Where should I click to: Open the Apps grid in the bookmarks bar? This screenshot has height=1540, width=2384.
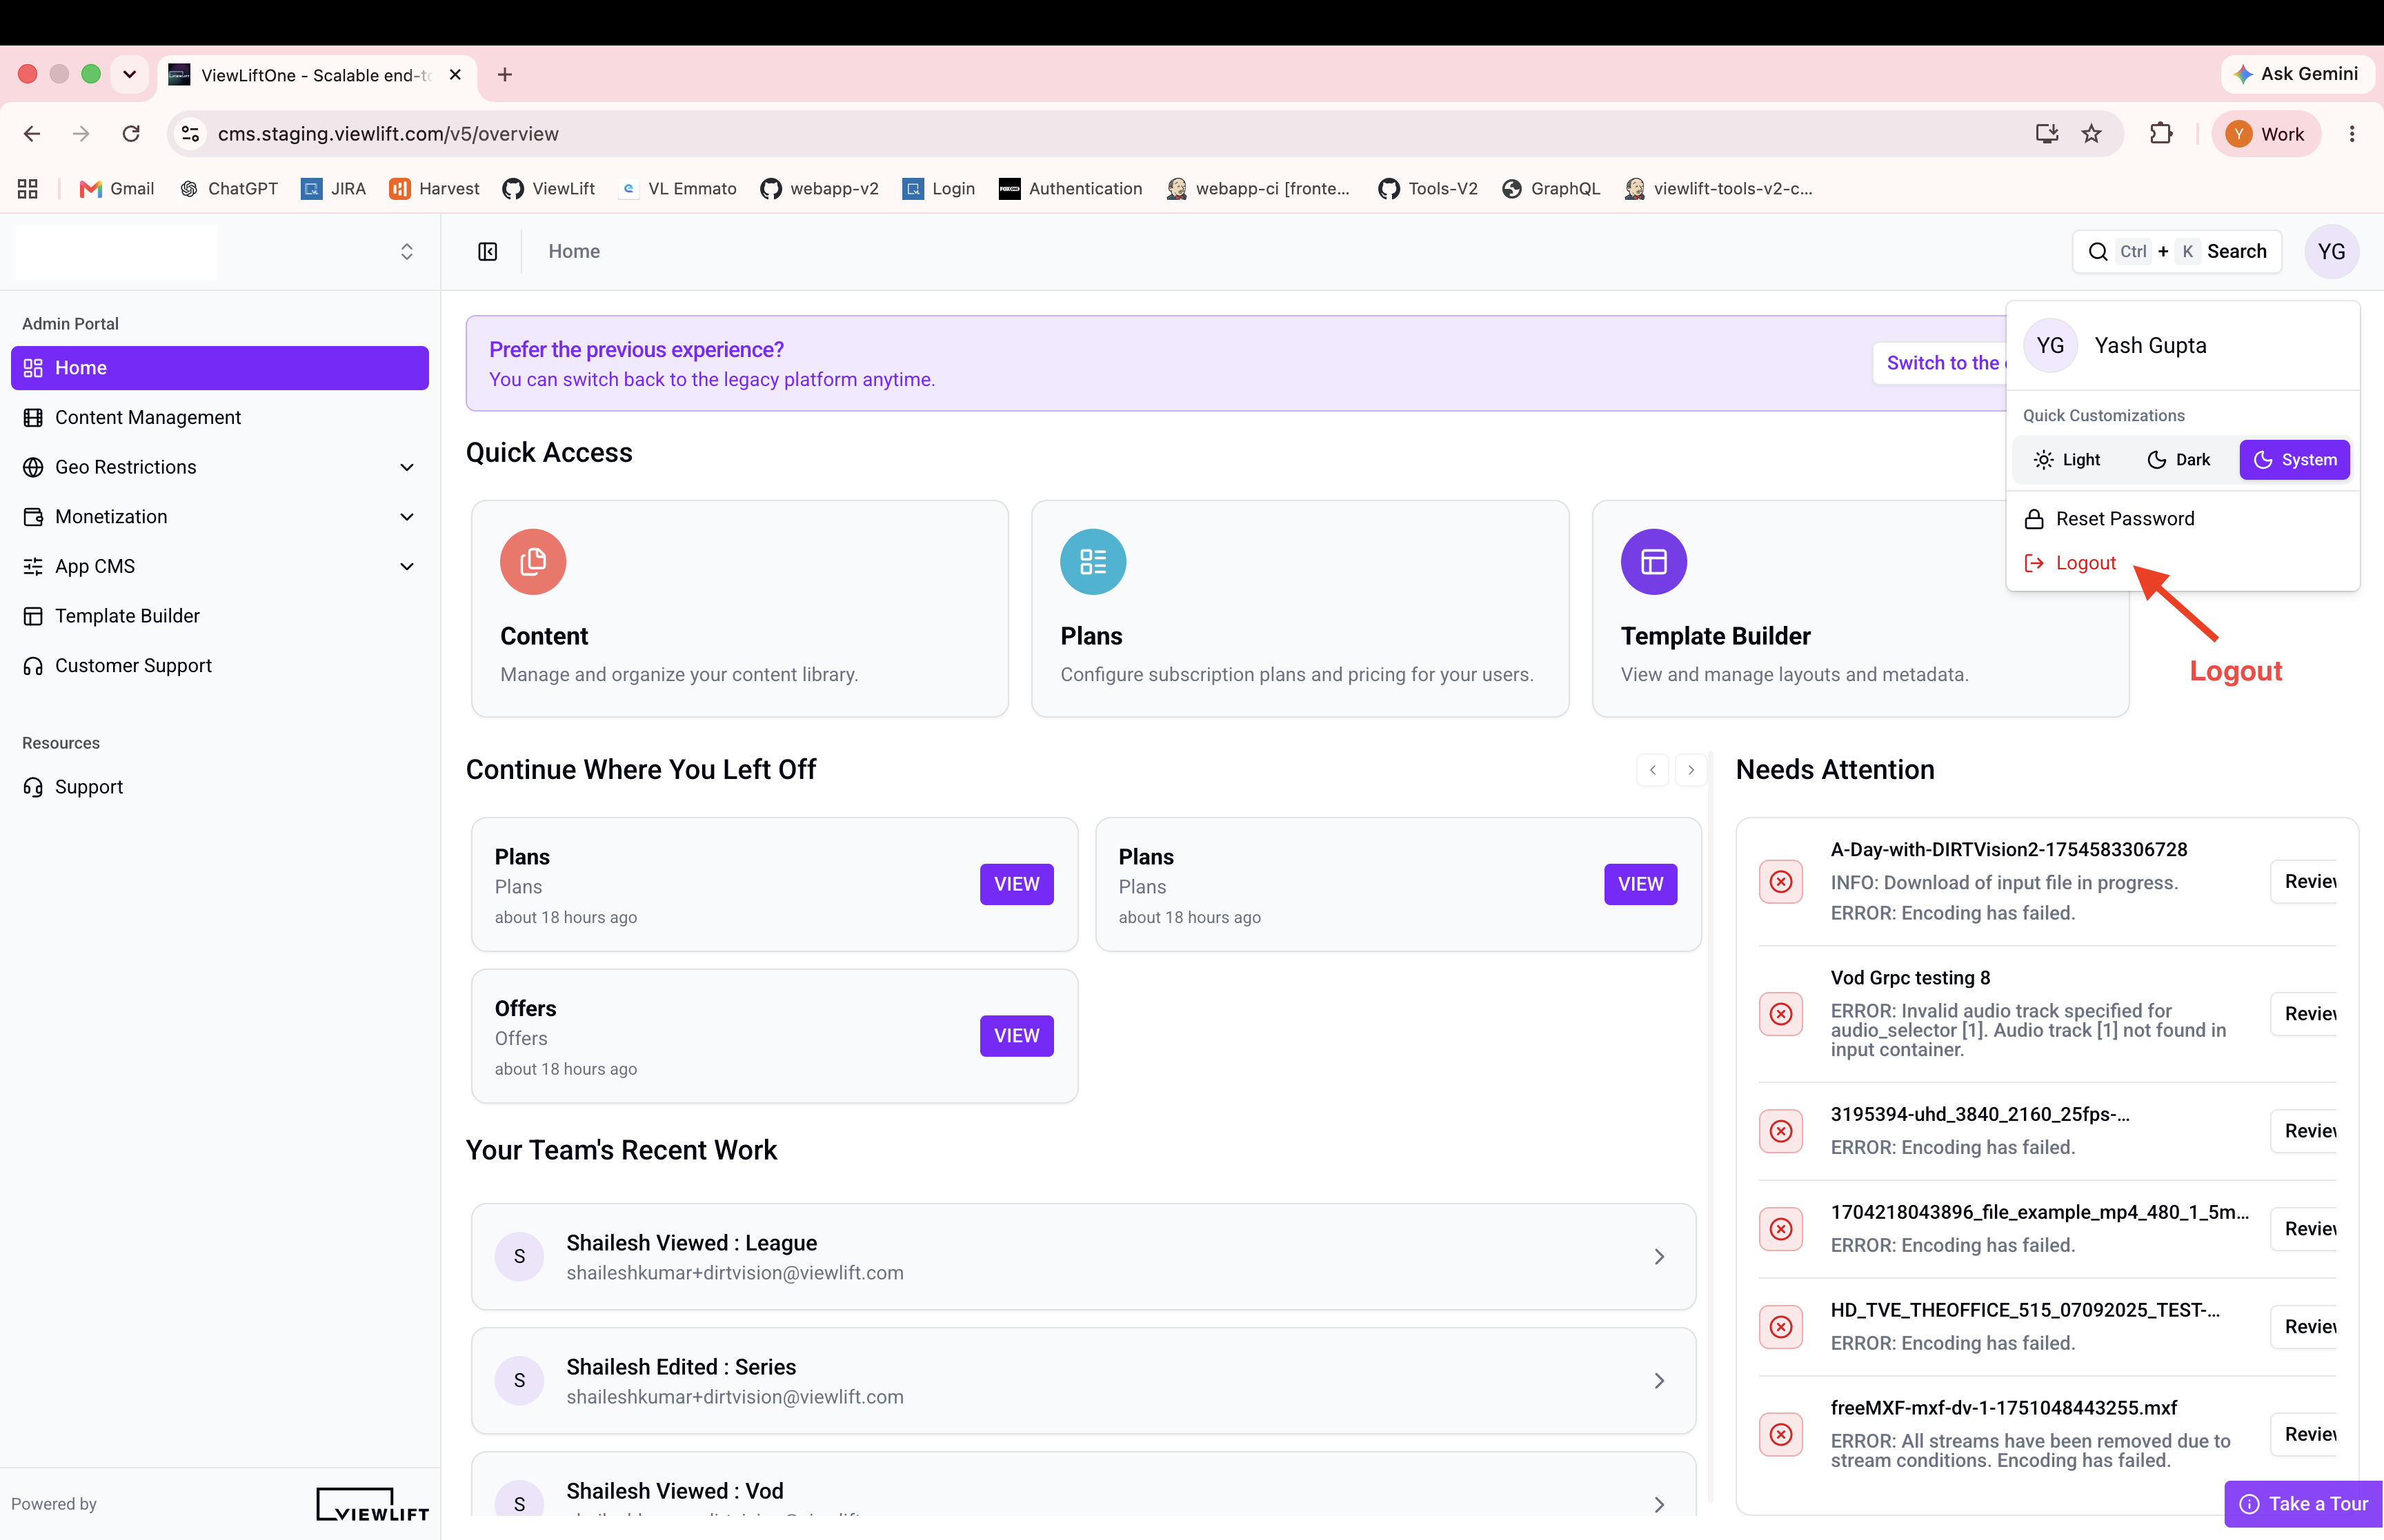click(x=28, y=189)
